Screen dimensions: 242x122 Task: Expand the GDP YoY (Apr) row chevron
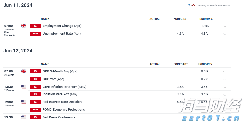(225, 79)
